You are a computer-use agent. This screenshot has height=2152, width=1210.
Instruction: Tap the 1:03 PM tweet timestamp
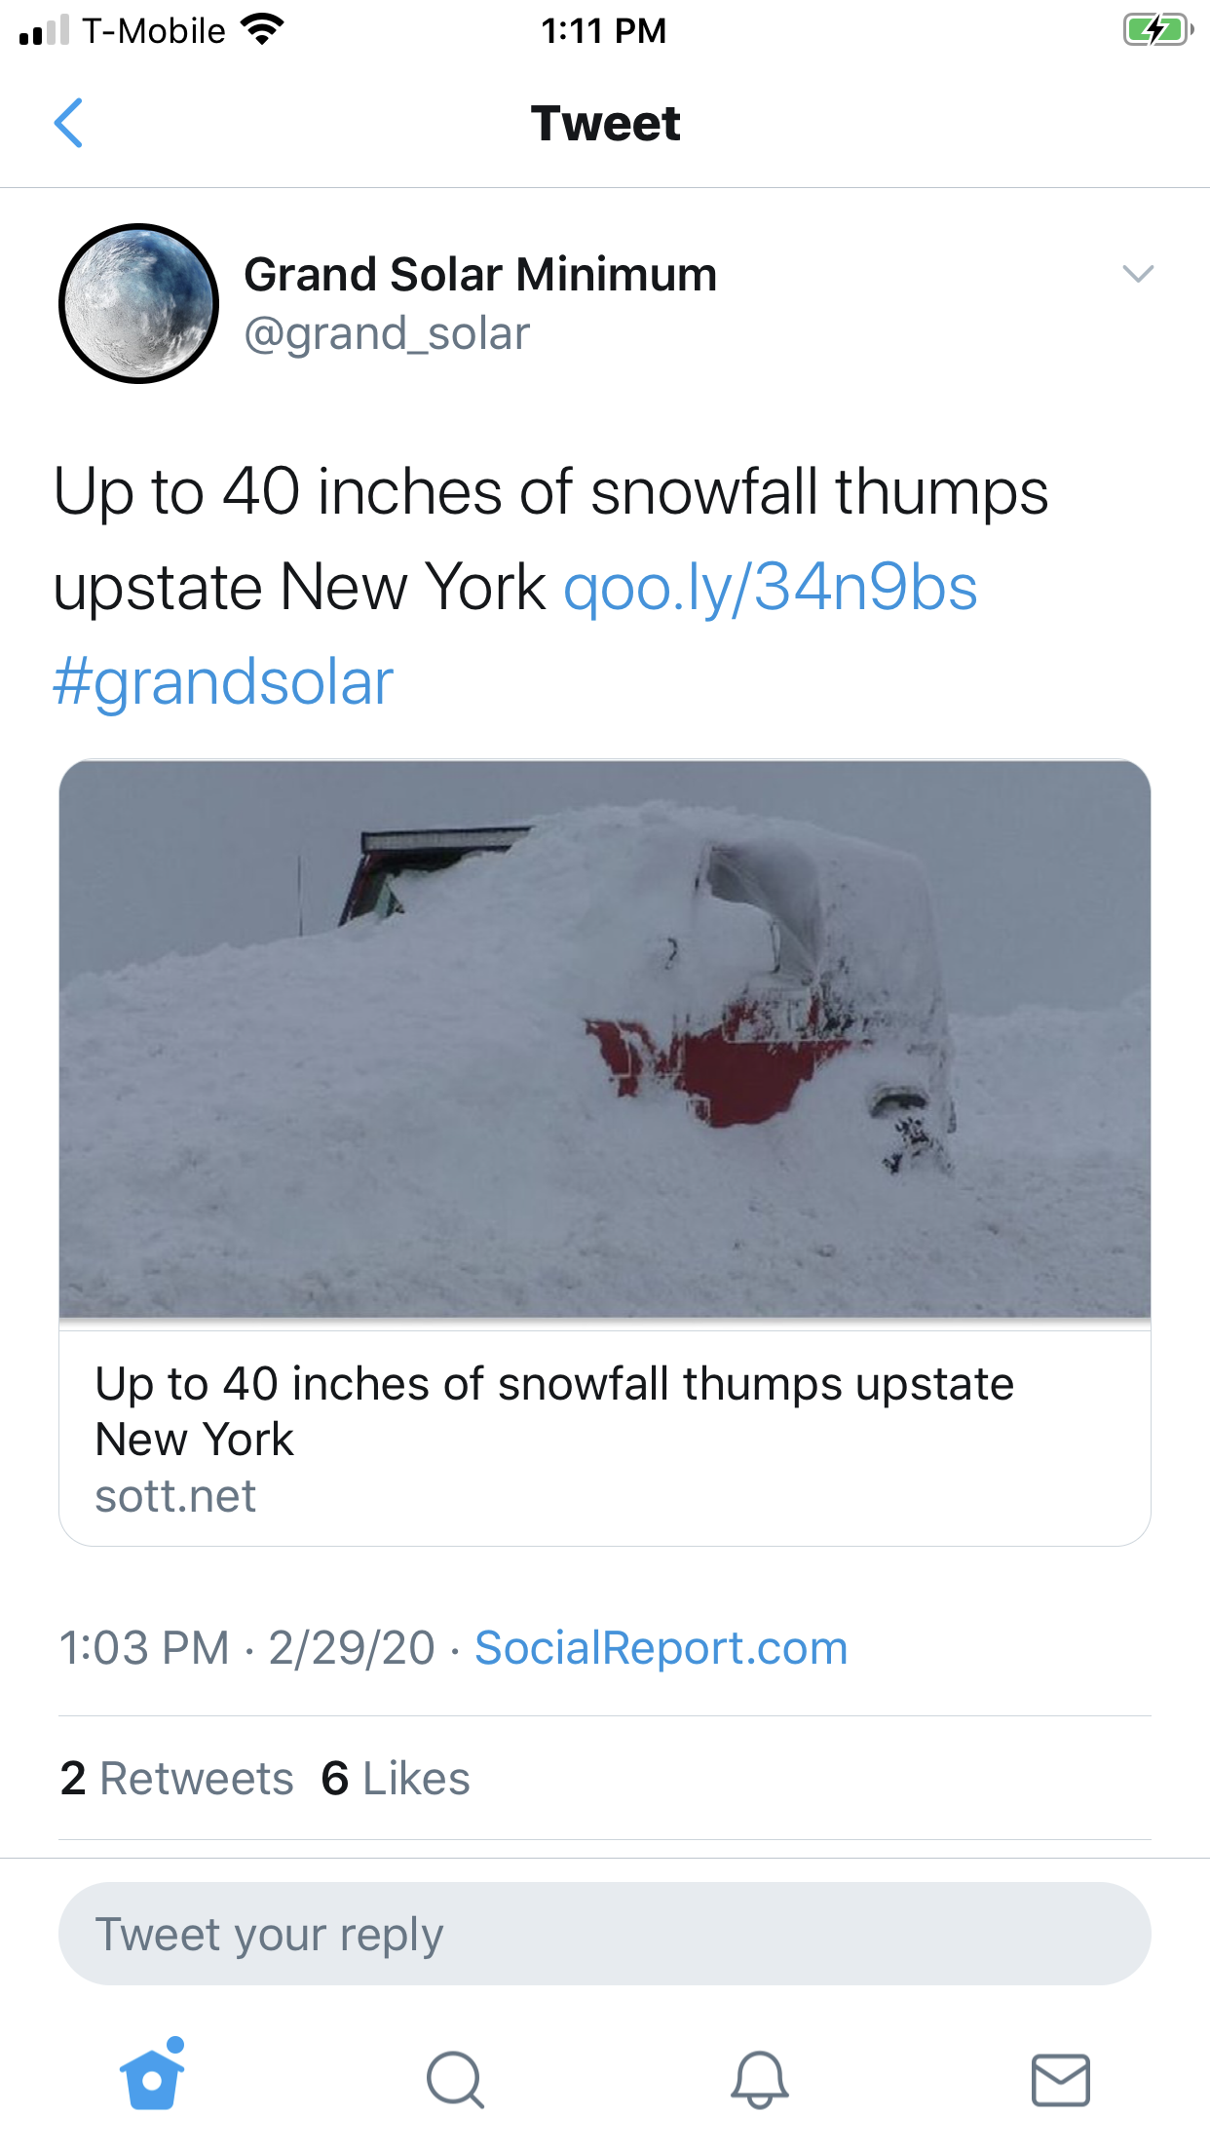click(144, 1648)
